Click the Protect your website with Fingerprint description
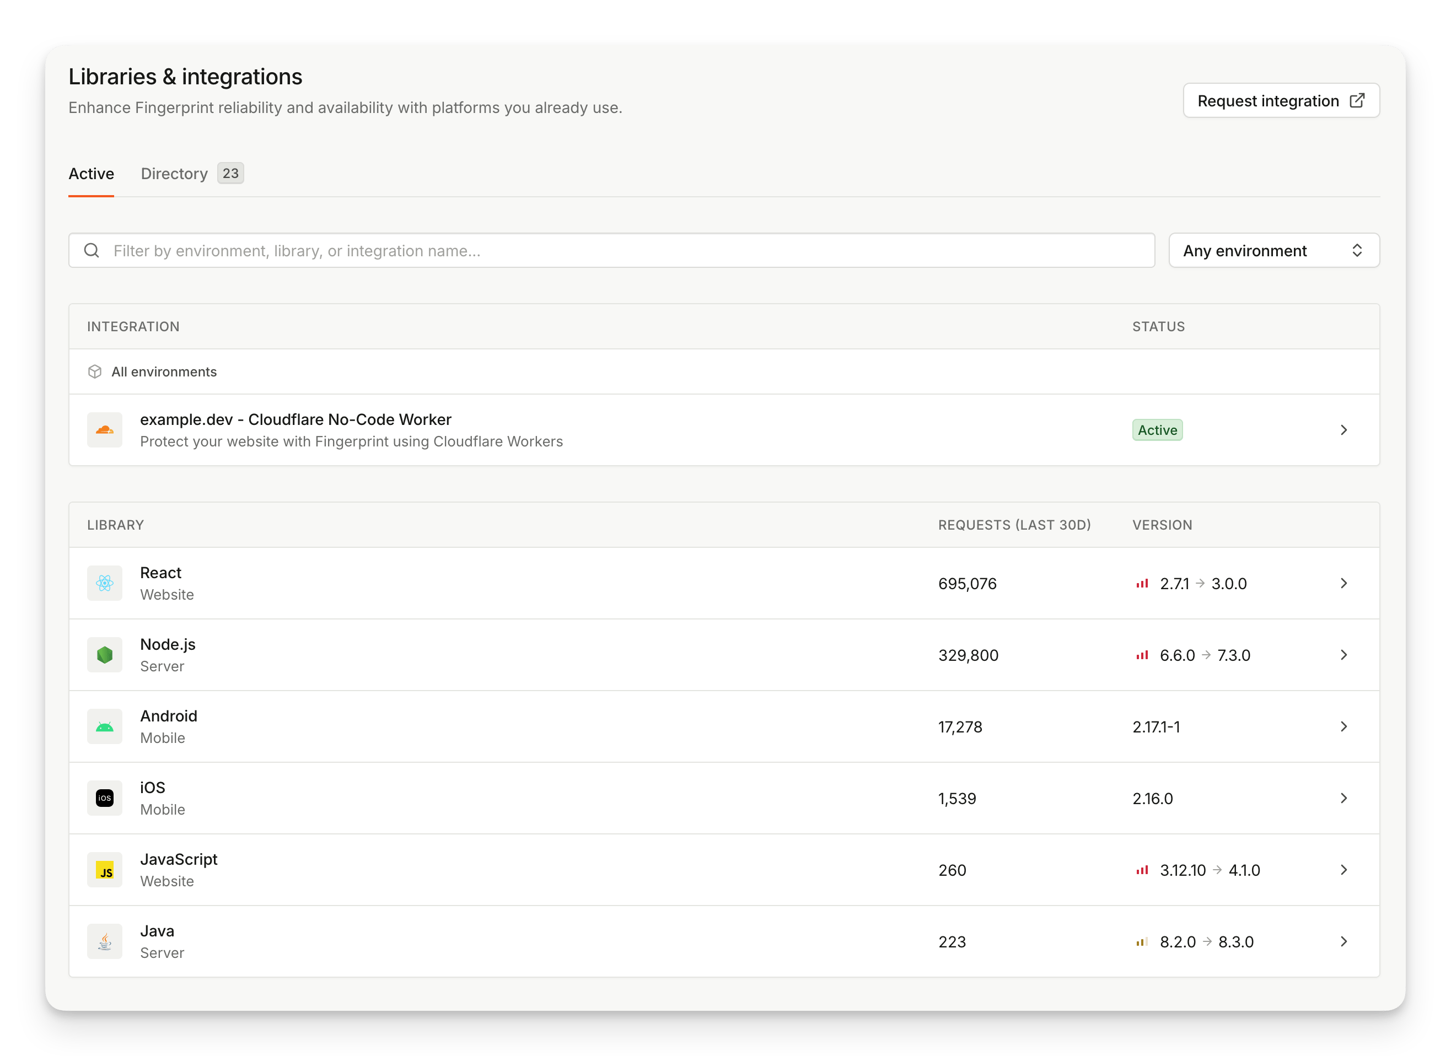This screenshot has width=1451, height=1056. 351,441
